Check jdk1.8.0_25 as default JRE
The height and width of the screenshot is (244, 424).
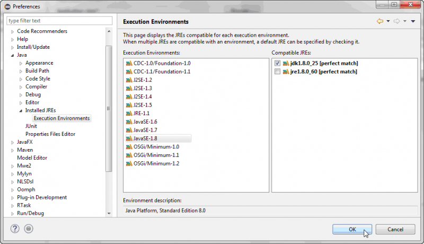point(277,63)
